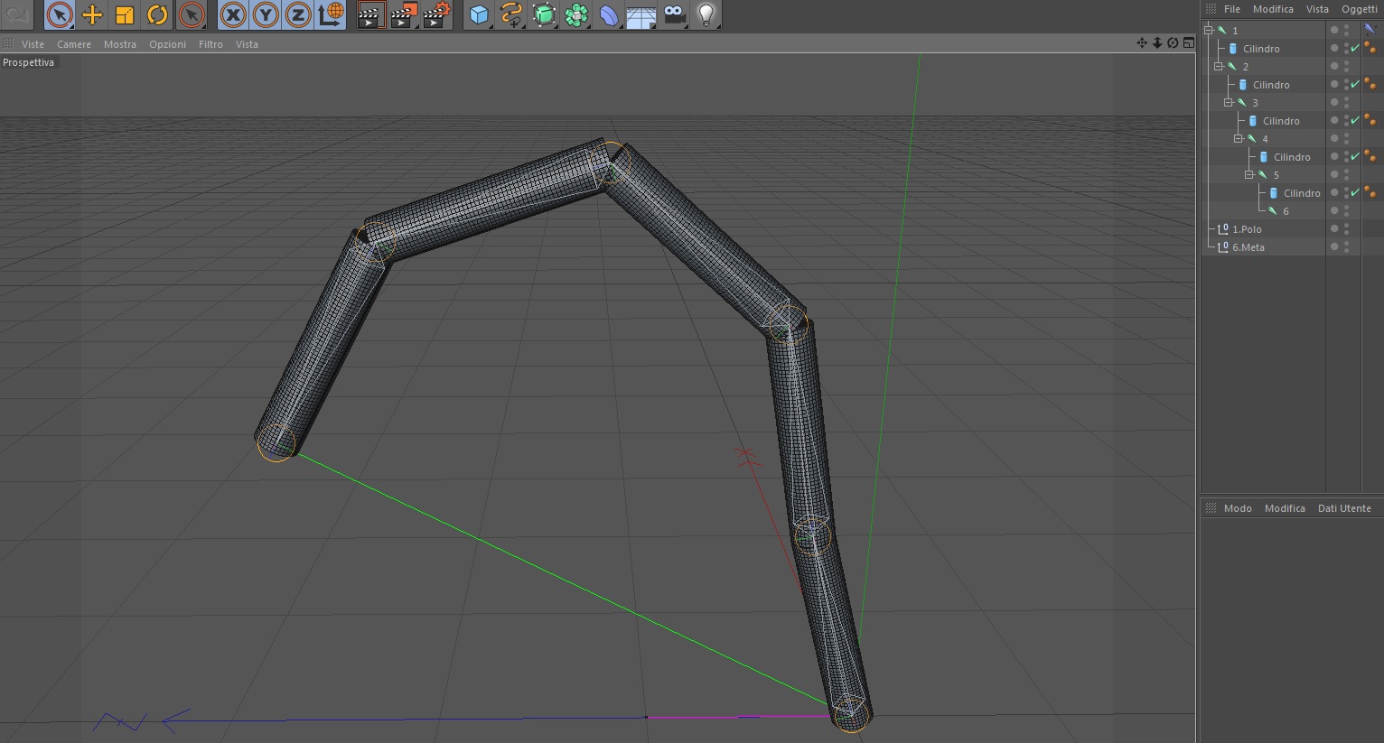Open the render settings clapperboard icon
The width and height of the screenshot is (1384, 743).
[435, 14]
